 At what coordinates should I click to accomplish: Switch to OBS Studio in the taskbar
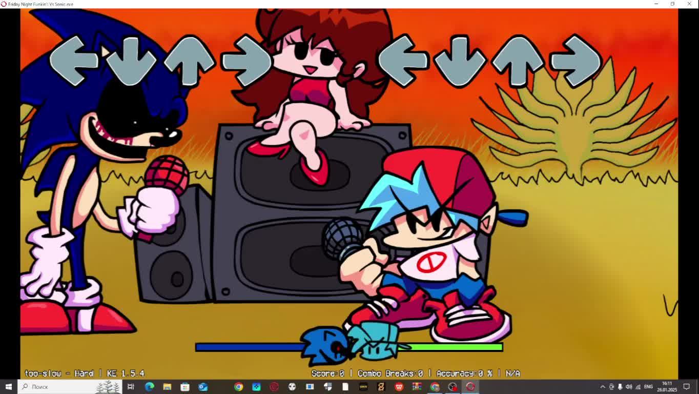point(453,387)
